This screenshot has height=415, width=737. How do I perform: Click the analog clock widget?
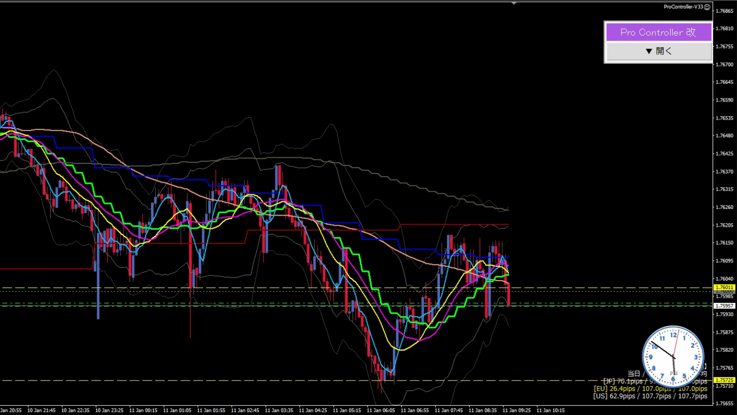point(673,357)
